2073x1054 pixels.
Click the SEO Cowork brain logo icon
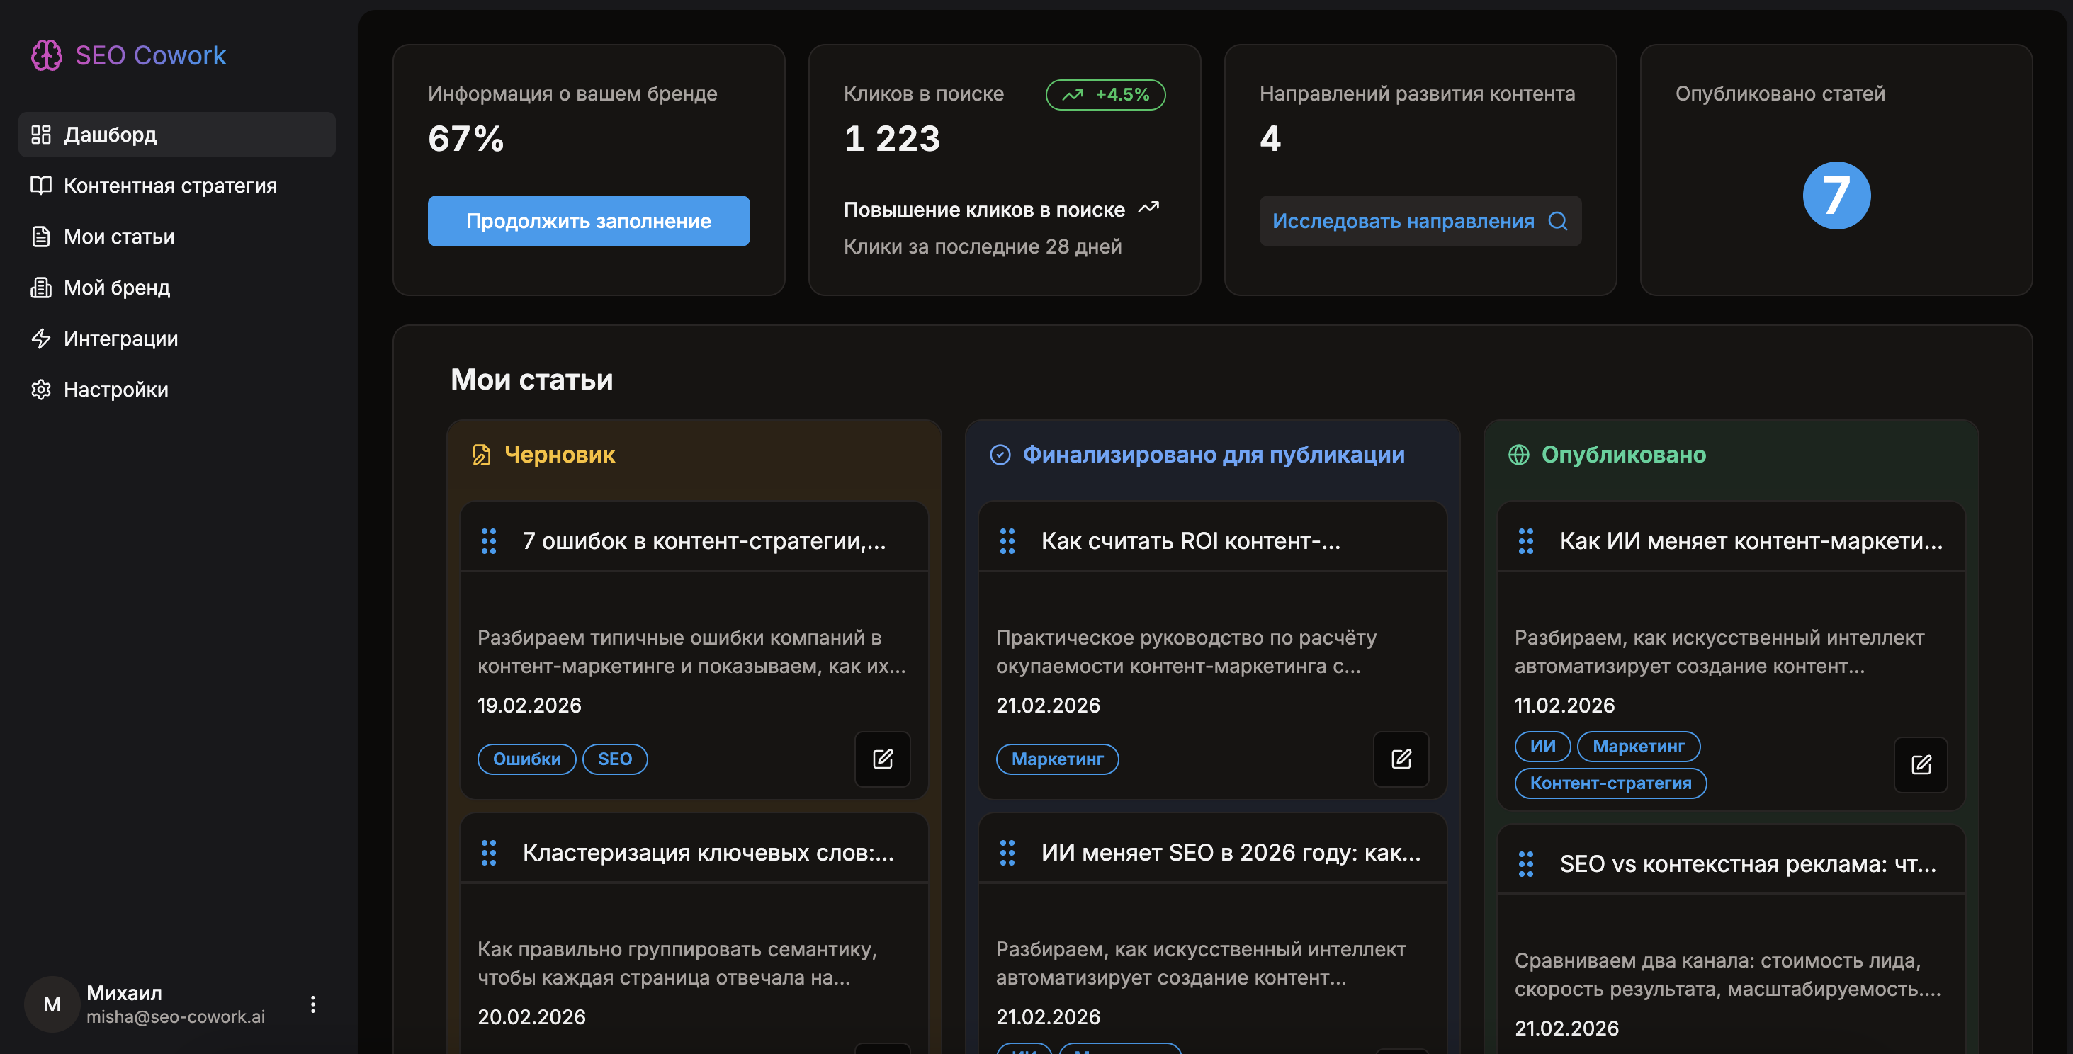click(x=46, y=55)
